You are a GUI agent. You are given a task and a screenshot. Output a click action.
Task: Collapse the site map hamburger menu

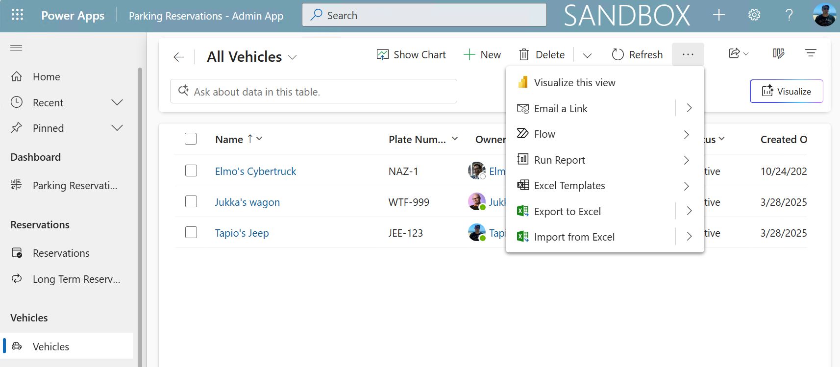point(16,48)
